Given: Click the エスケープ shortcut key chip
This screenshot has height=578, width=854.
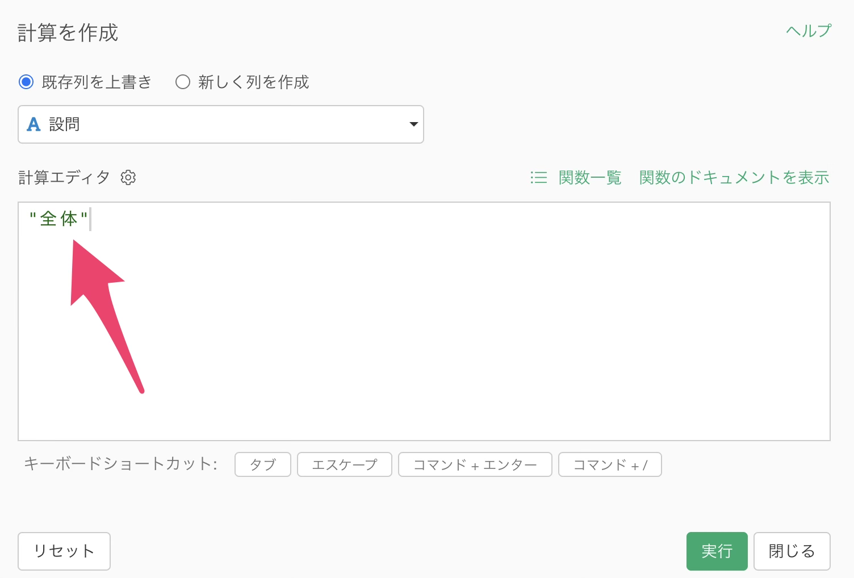Looking at the screenshot, I should 344,464.
